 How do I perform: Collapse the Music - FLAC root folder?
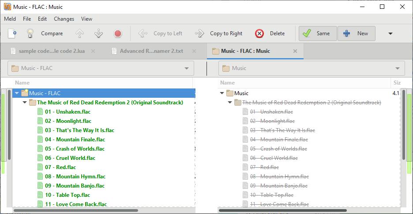[x=17, y=93]
